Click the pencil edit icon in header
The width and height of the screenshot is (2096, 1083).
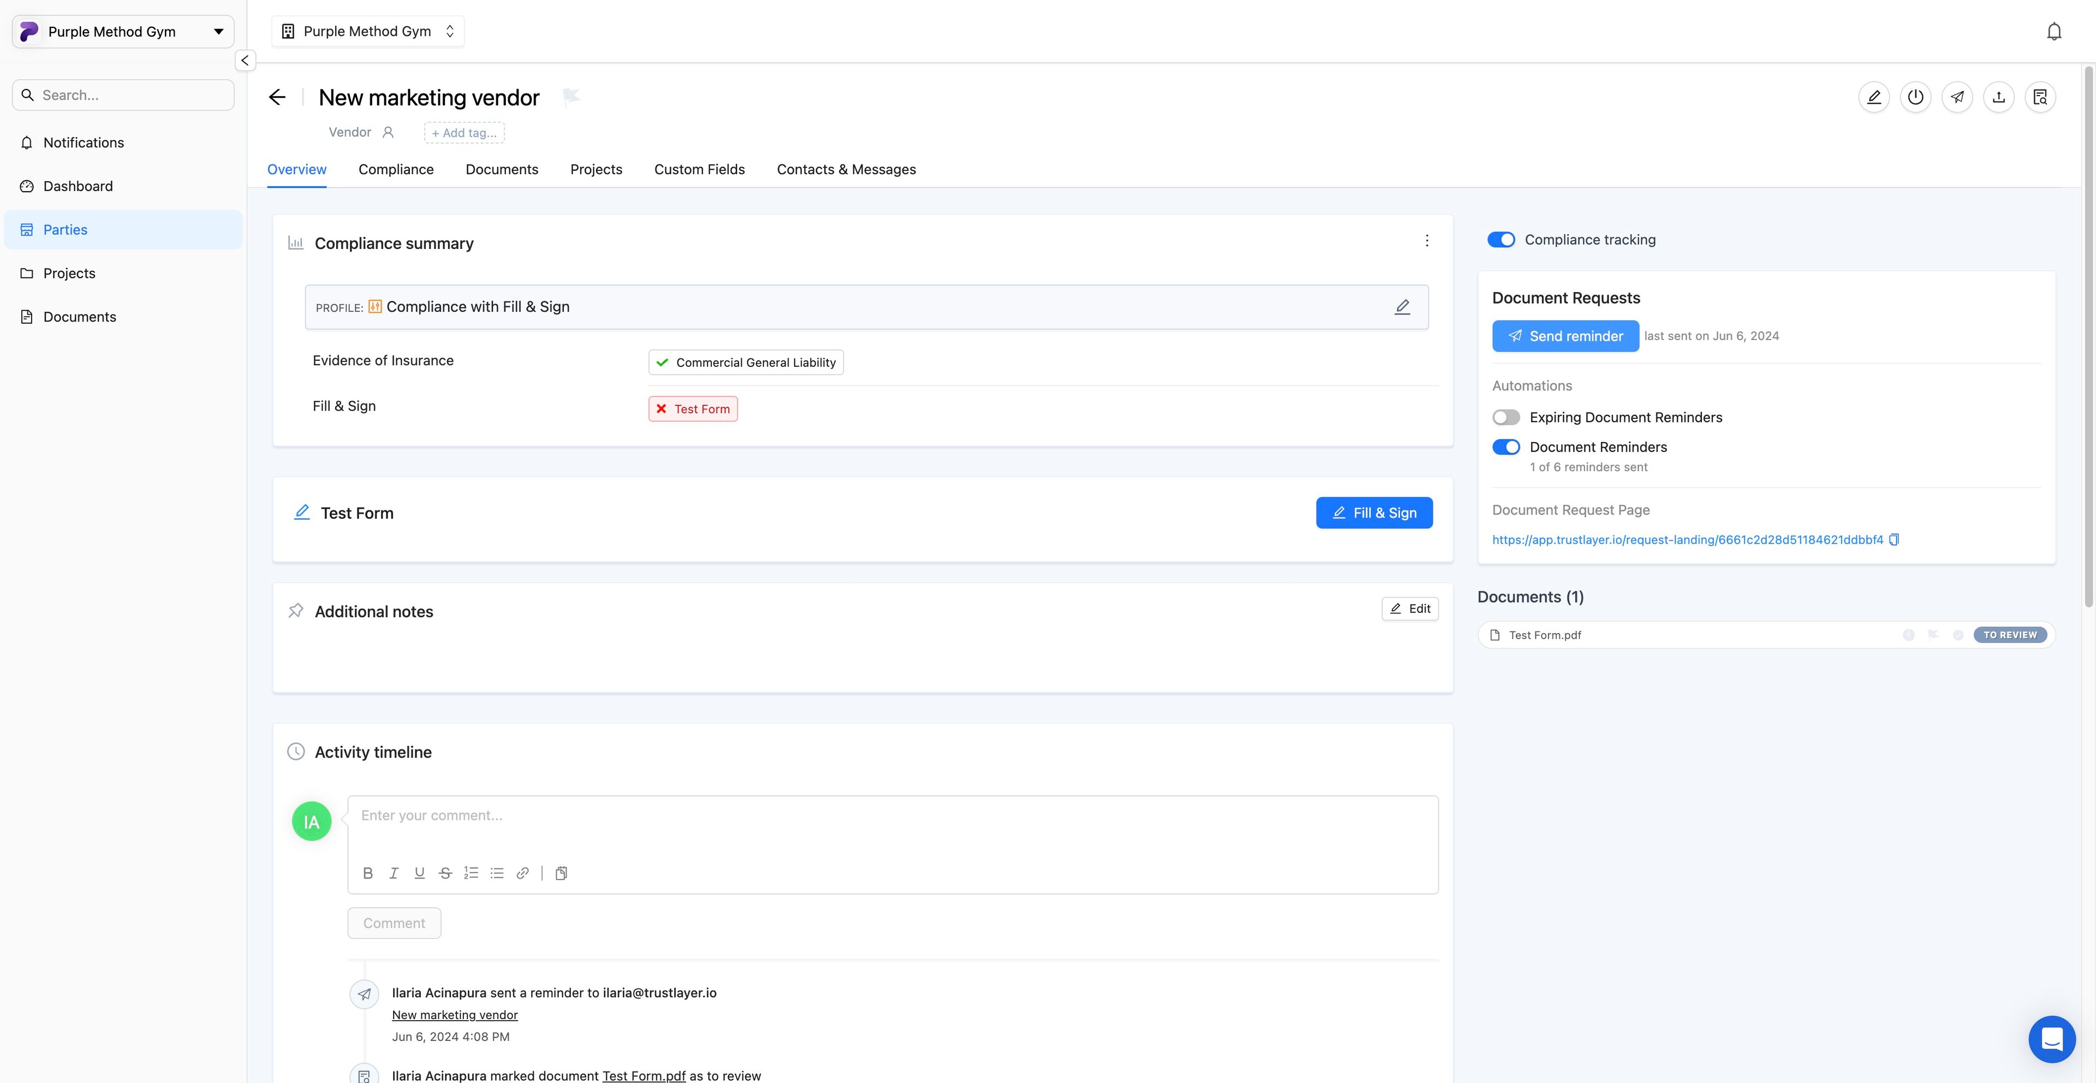pos(1874,97)
